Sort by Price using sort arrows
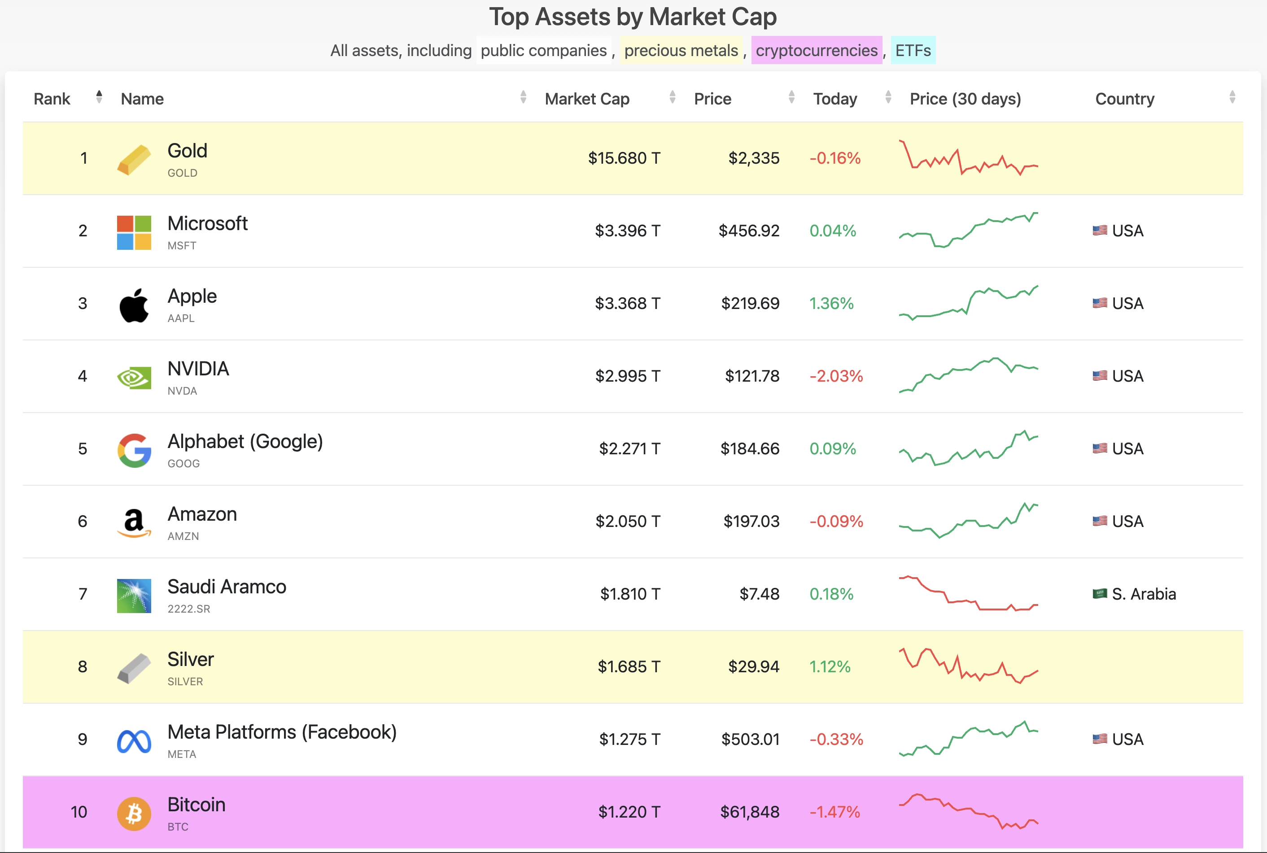The width and height of the screenshot is (1267, 853). pyautogui.click(x=791, y=97)
